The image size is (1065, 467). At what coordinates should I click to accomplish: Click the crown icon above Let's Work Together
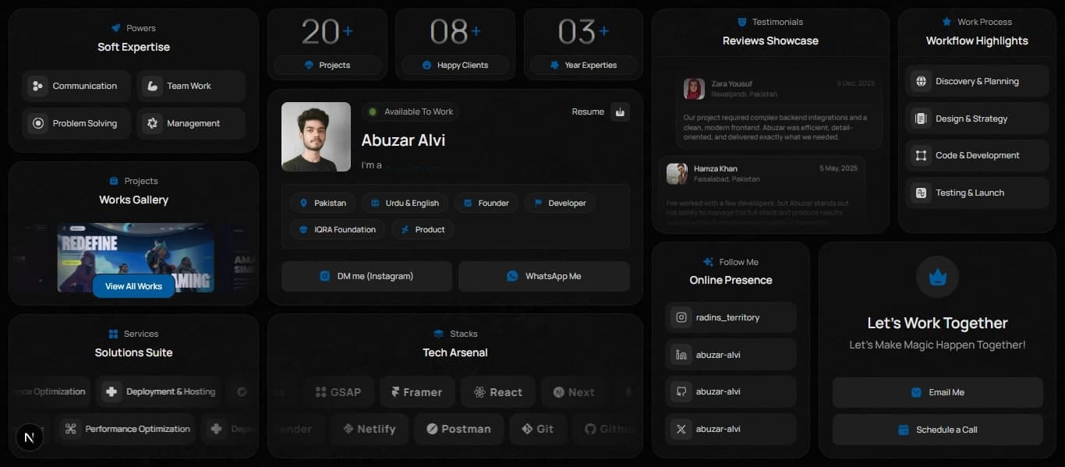click(x=937, y=277)
